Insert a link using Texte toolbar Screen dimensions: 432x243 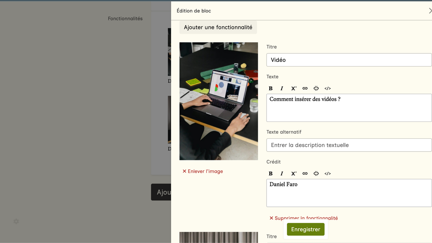[305, 88]
